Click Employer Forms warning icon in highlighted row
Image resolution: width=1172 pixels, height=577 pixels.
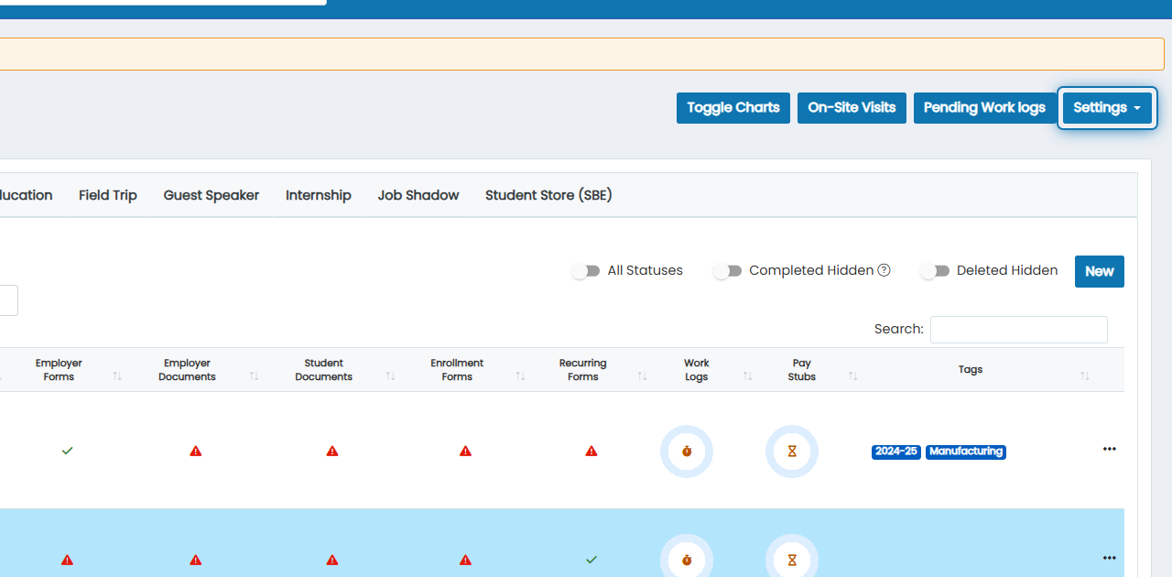pyautogui.click(x=67, y=560)
